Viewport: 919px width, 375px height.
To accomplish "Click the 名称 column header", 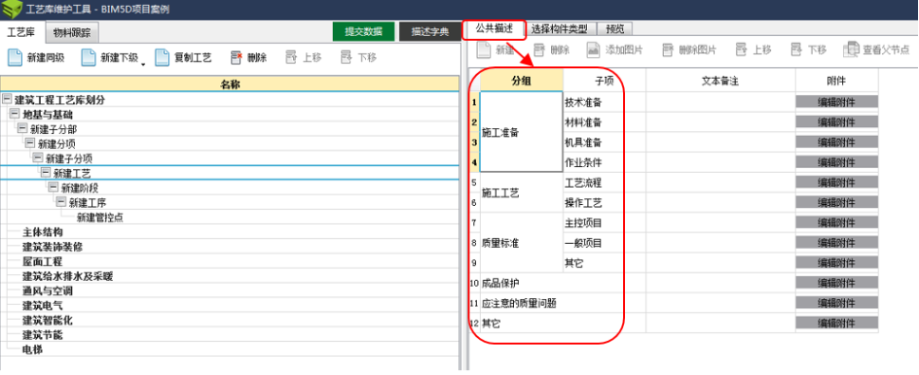I will 230,84.
